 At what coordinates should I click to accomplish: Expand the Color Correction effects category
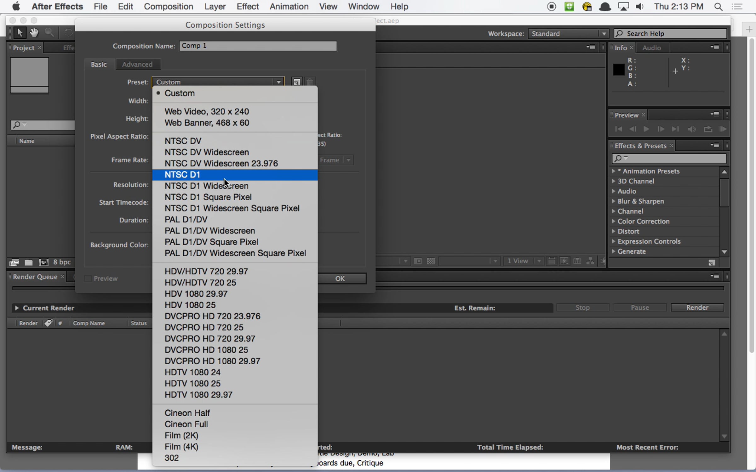pyautogui.click(x=614, y=221)
